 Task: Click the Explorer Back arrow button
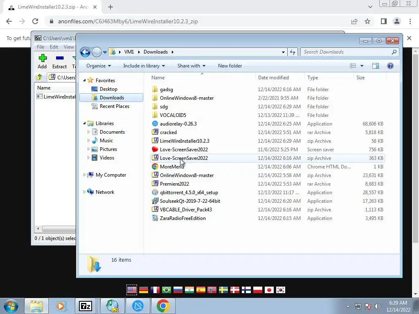(x=85, y=52)
